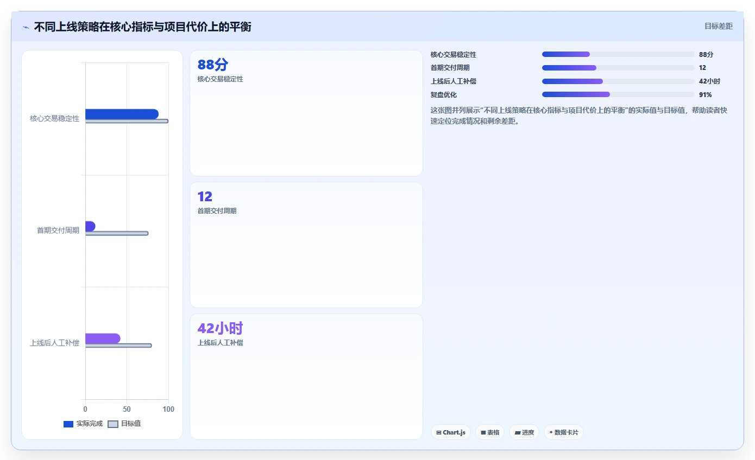This screenshot has height=460, width=755.
Task: Click the 复盘优化 progress bar
Action: point(618,94)
